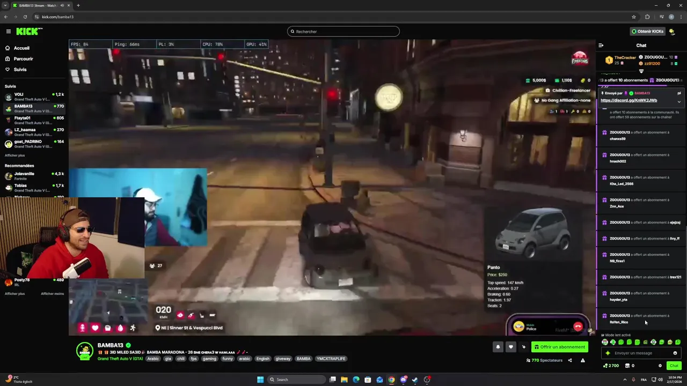Image resolution: width=687 pixels, height=386 pixels.
Task: Click TheCracker in gift leaderboard
Action: (x=625, y=57)
